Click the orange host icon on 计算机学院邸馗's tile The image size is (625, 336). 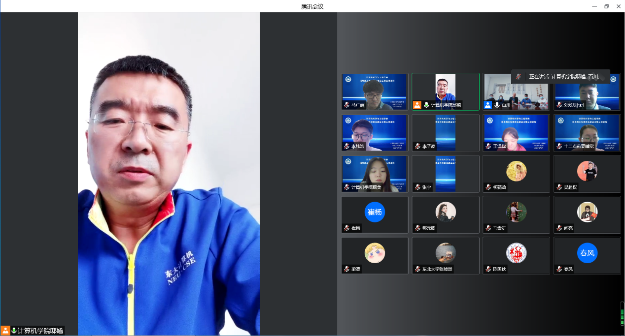pos(417,105)
